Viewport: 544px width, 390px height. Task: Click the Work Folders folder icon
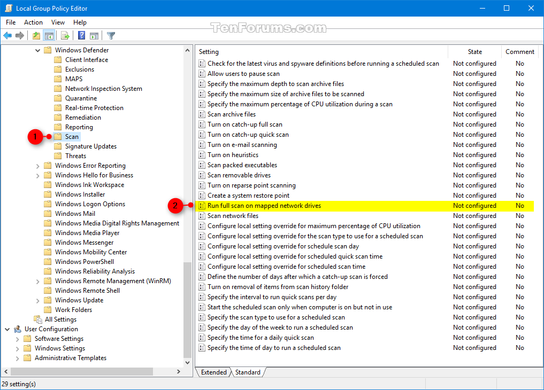coord(48,310)
